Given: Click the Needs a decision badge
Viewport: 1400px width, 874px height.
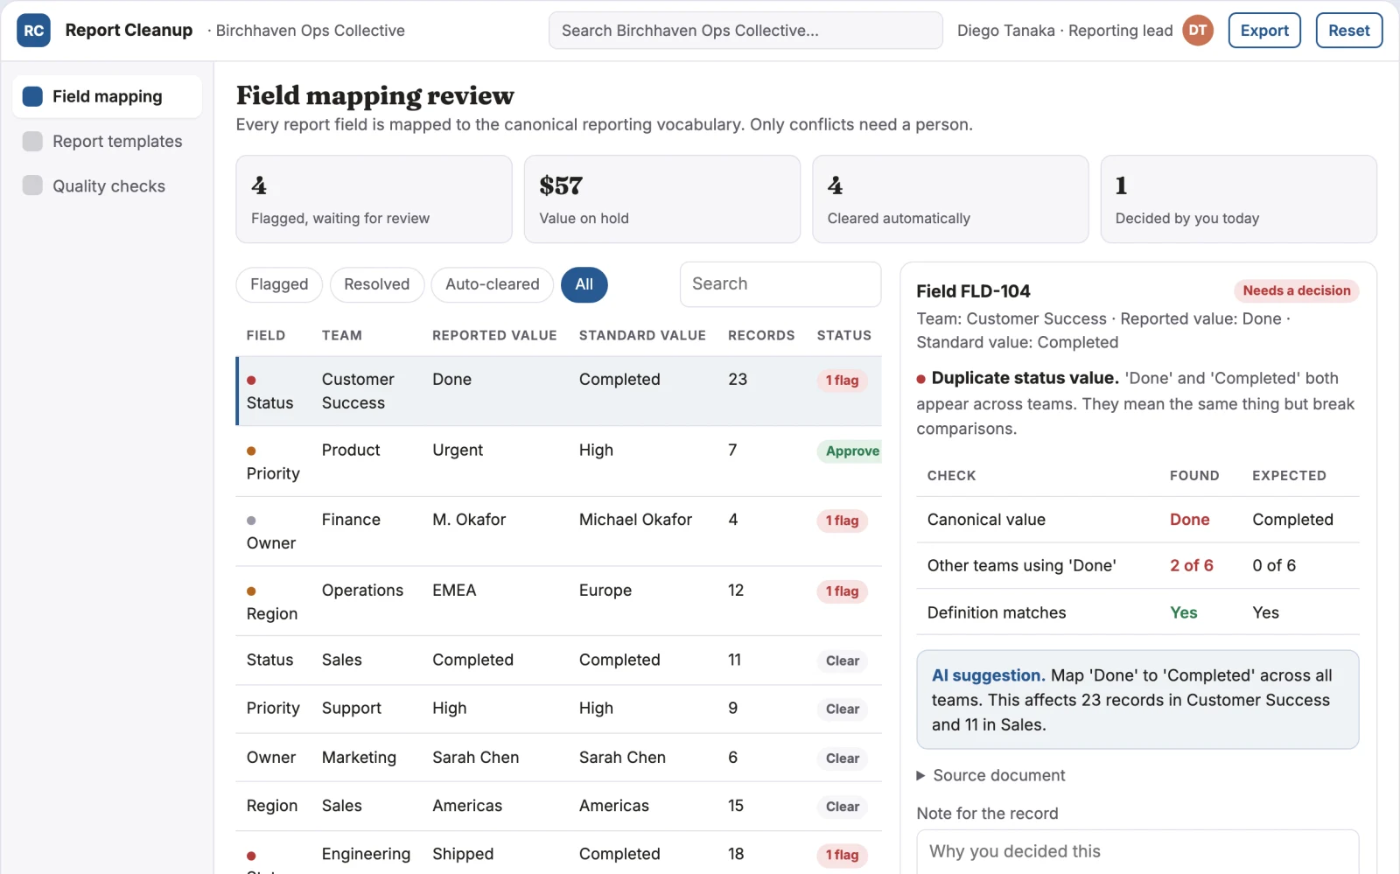Looking at the screenshot, I should (1297, 290).
